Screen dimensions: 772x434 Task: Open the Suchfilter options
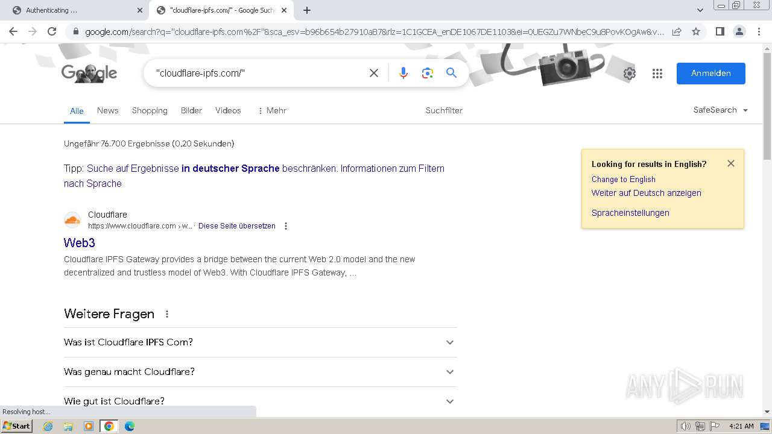(444, 110)
